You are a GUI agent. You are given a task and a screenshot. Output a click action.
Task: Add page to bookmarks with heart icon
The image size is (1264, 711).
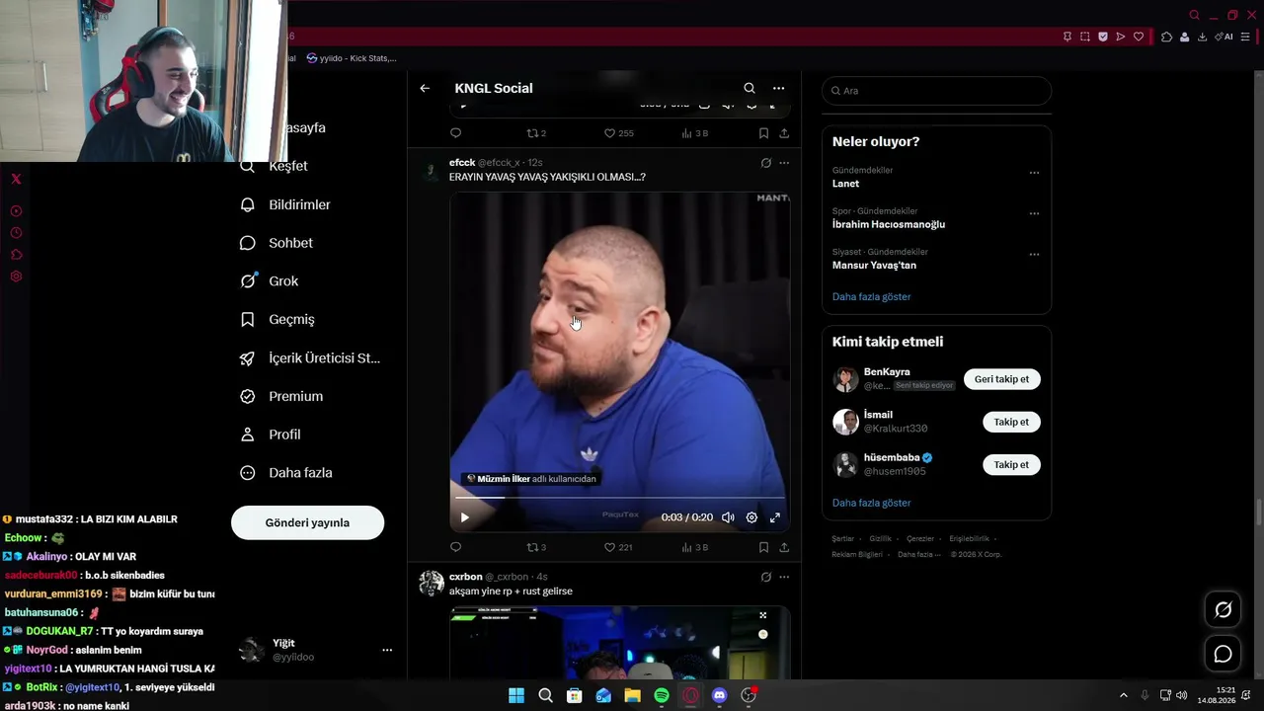(x=1139, y=37)
